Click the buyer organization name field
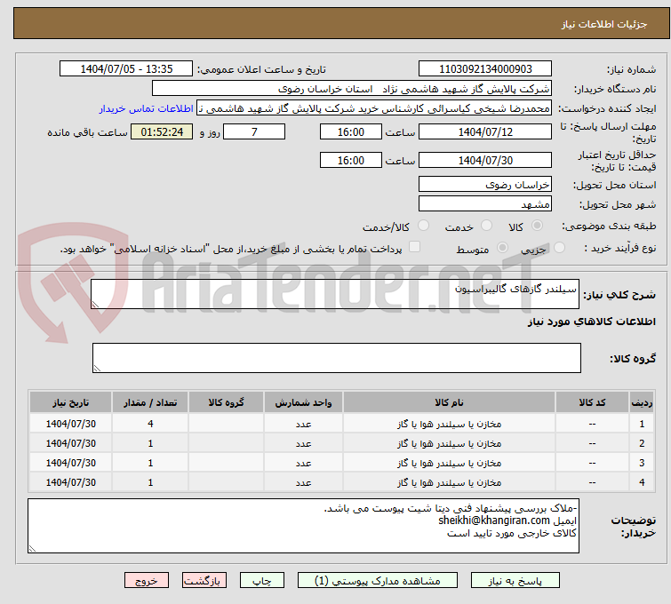Screen dimensions: 671x604 (352, 89)
